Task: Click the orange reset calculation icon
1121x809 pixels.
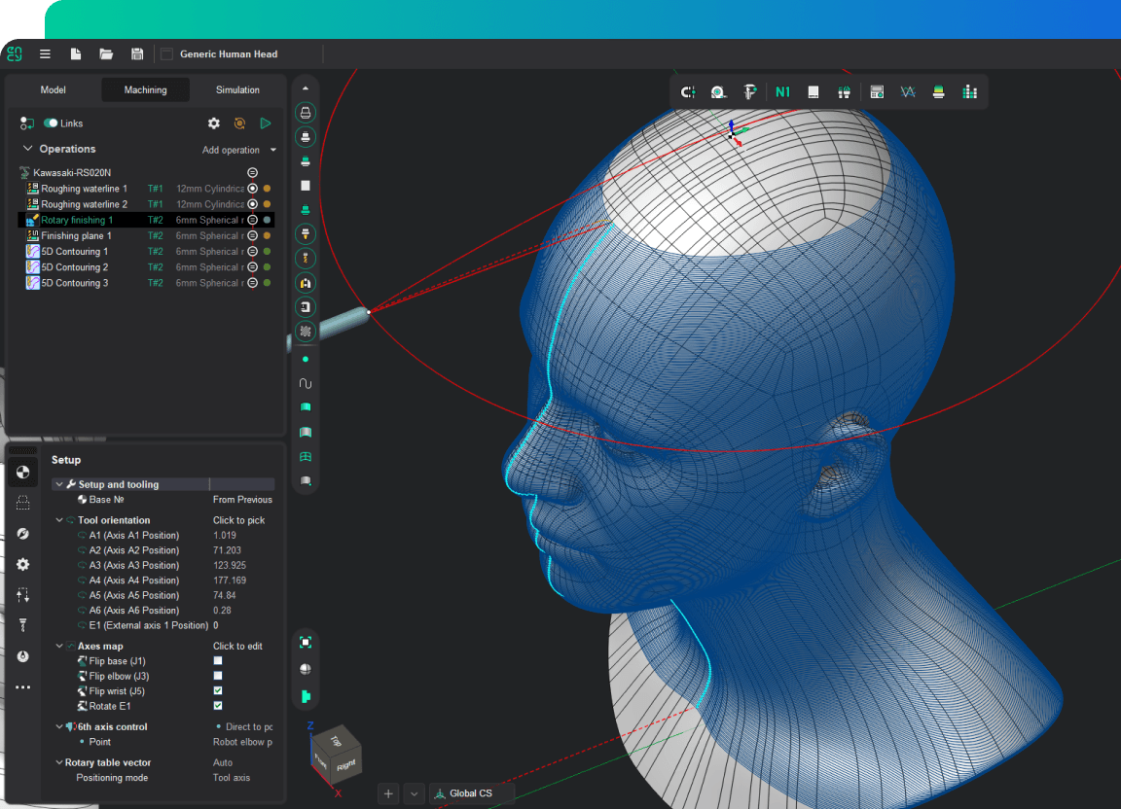Action: tap(239, 123)
